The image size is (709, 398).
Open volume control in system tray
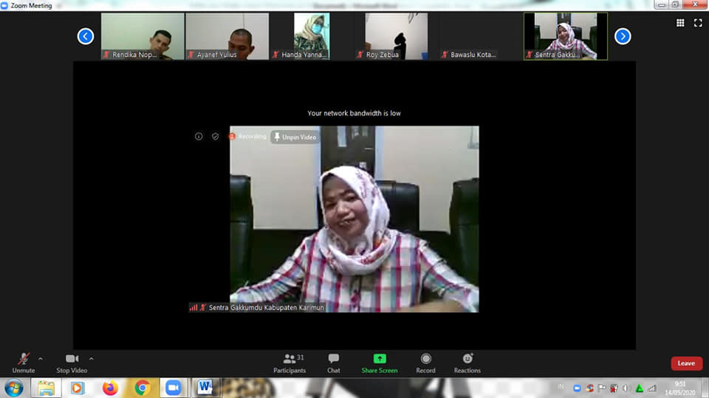[627, 388]
